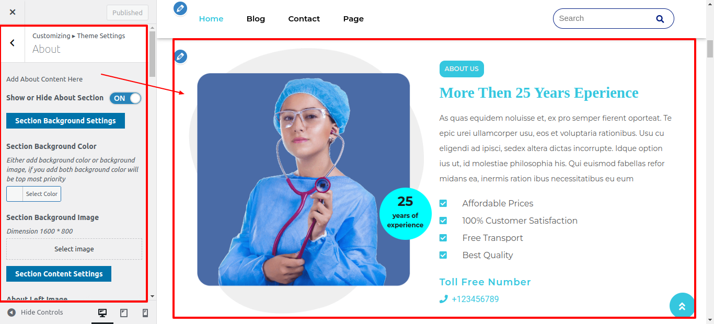Click the Hide Controls collapse icon
The image size is (714, 324).
(x=11, y=313)
